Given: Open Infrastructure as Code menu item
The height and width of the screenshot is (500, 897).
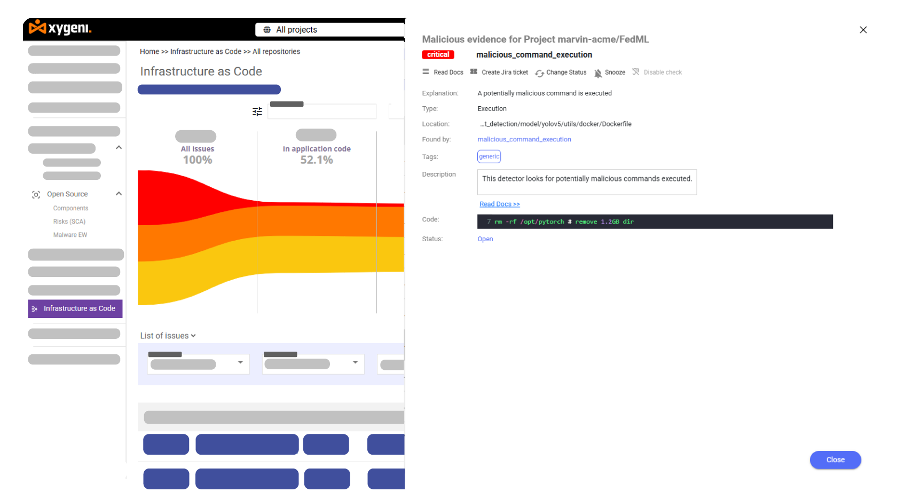Looking at the screenshot, I should [75, 309].
